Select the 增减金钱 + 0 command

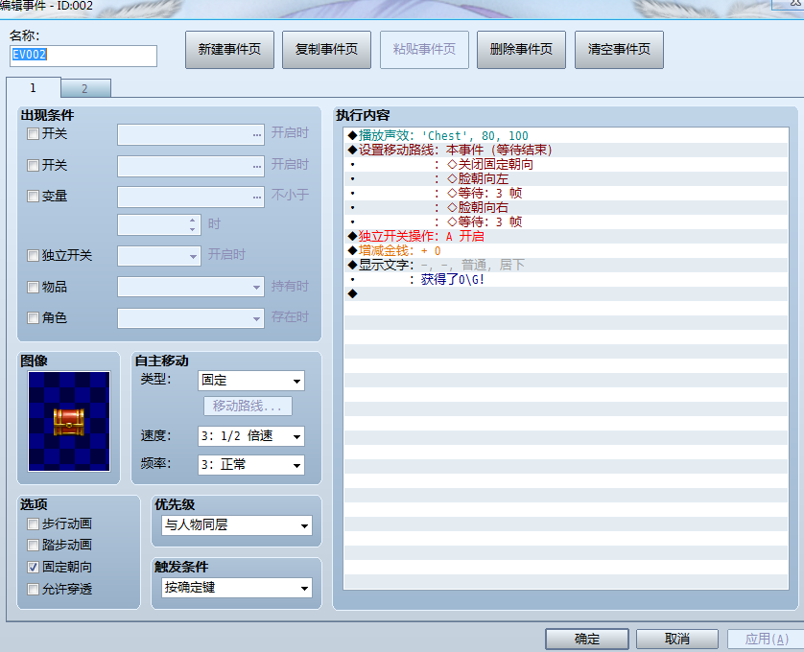565,250
